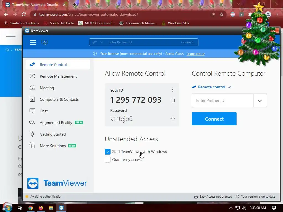Open Getting Started section
The image size is (283, 212).
[x=58, y=134]
